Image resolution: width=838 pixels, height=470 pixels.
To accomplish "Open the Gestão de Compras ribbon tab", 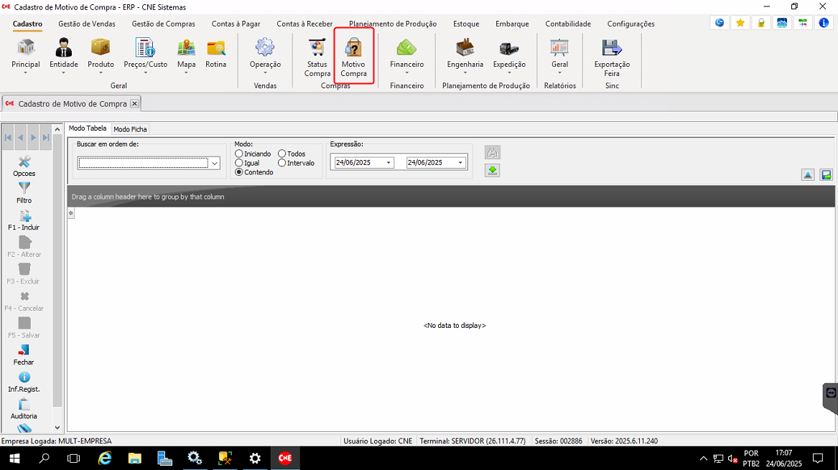I will [163, 24].
